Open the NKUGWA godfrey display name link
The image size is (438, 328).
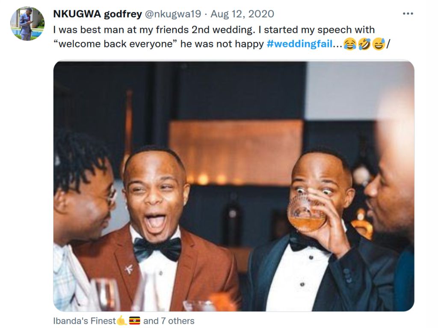click(x=98, y=14)
